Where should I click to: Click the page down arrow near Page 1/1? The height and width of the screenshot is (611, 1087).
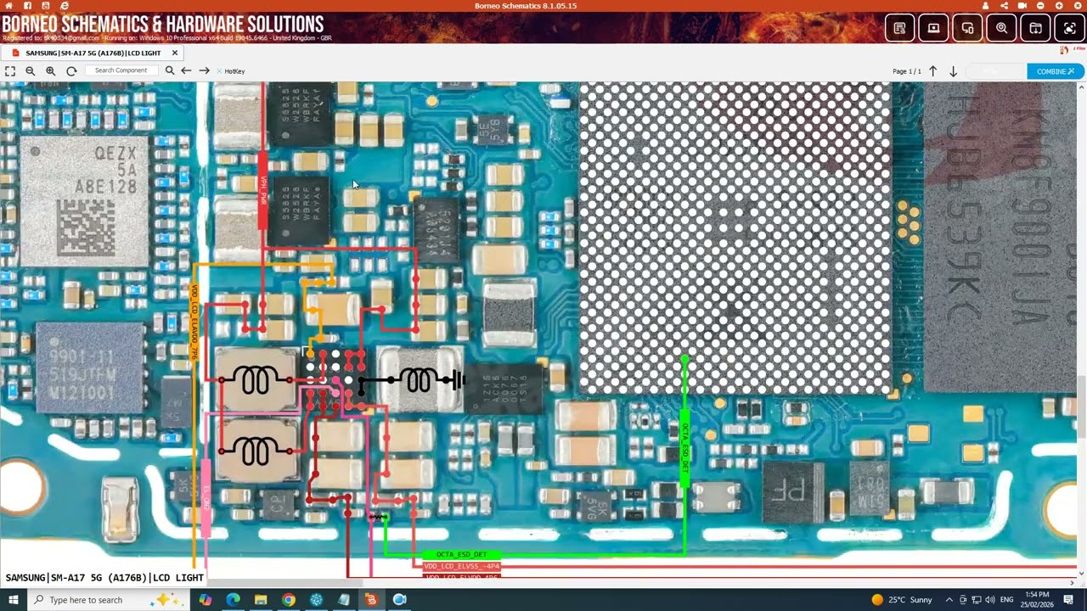(953, 71)
